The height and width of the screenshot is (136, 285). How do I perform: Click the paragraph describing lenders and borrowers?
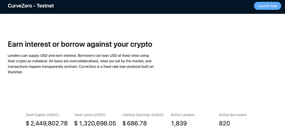tap(81, 64)
